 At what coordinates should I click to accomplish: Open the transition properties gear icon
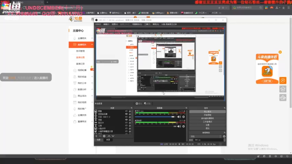(224, 136)
